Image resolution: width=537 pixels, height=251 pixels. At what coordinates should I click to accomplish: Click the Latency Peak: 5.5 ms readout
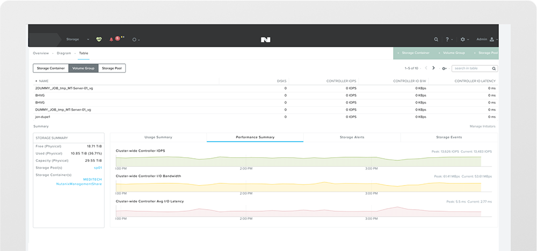pyautogui.click(x=456, y=202)
